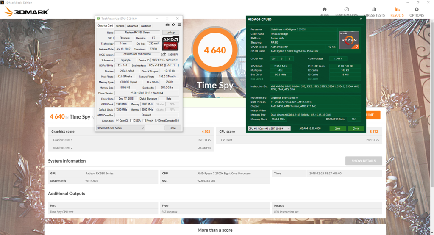Screen dimensions: 434x235
Task: Click the 3DMark vertical scrollbar
Action: tap(432, 105)
